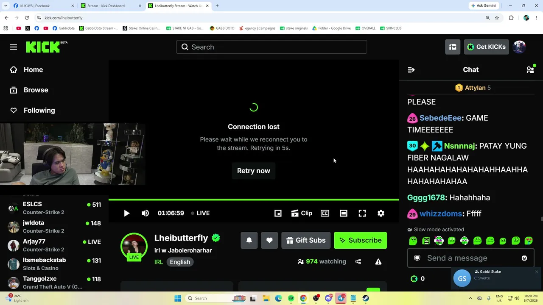Collapse the chat panel
543x305 pixels.
(411, 70)
